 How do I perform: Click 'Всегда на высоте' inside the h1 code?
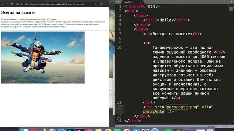pyautogui.click(x=171, y=34)
